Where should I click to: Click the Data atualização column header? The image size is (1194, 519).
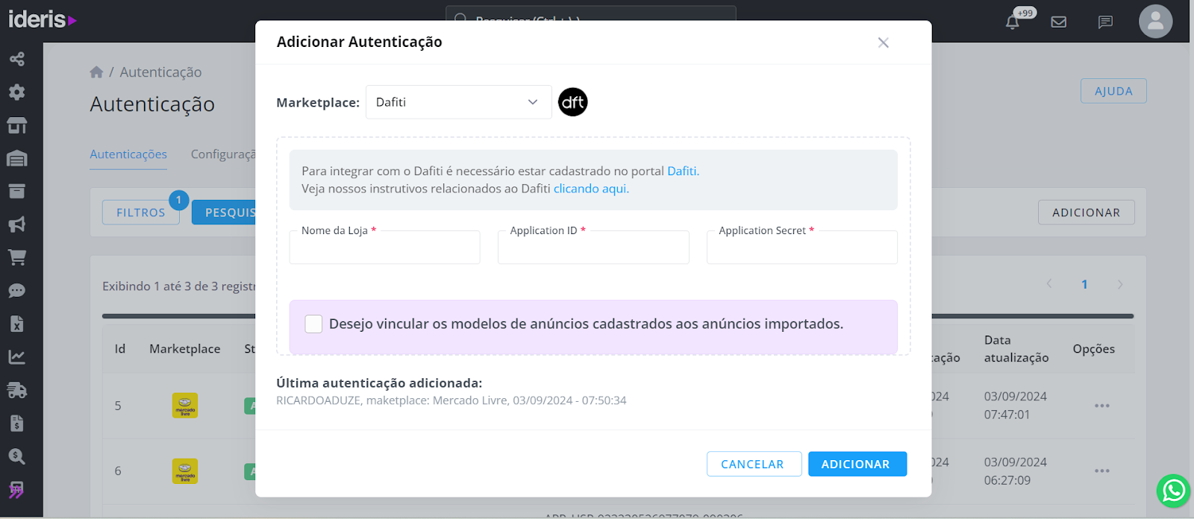[x=1016, y=349]
